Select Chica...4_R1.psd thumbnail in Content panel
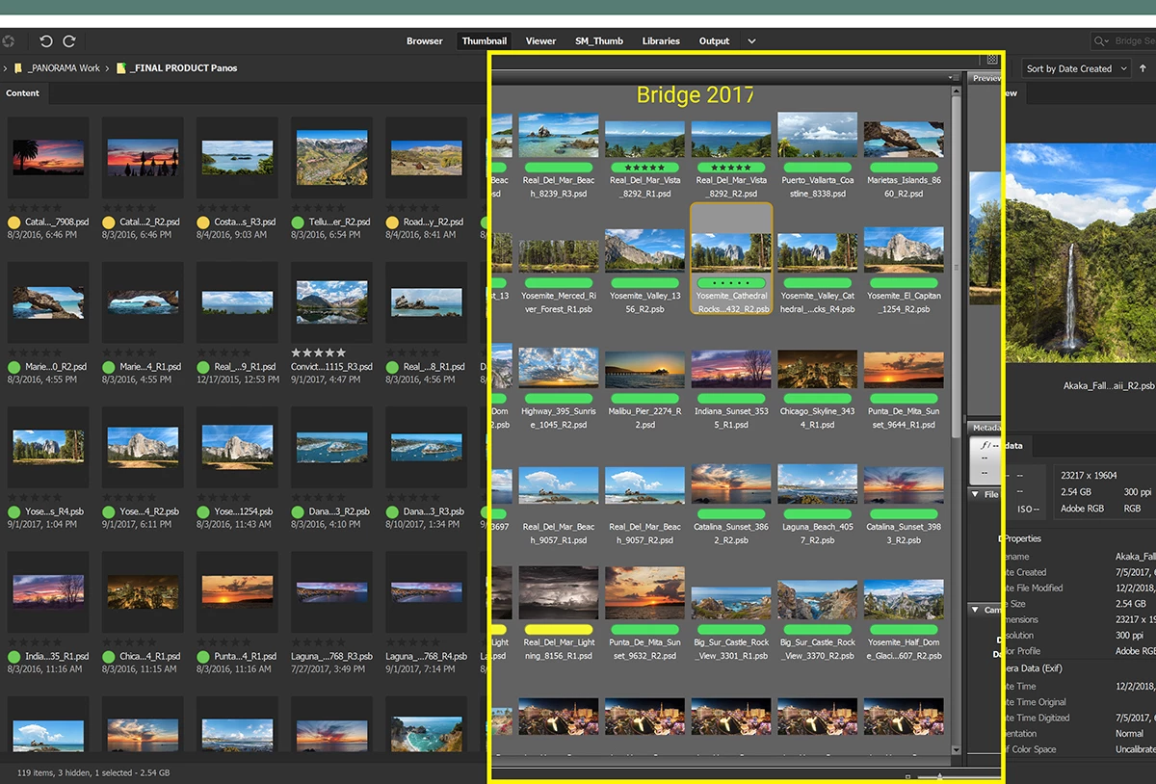1156x784 pixels. (143, 592)
